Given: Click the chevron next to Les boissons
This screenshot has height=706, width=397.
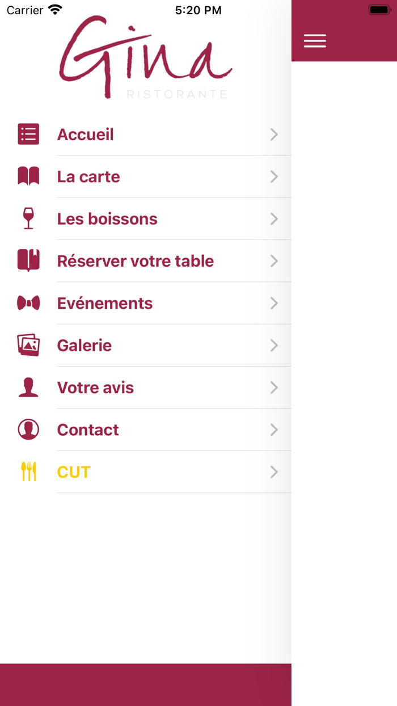Looking at the screenshot, I should click(274, 219).
